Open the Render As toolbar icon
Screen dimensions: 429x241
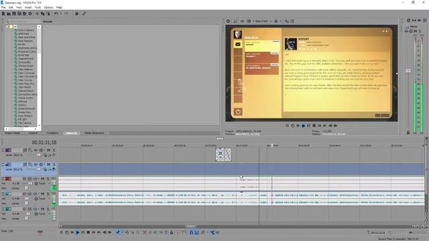tap(25, 13)
